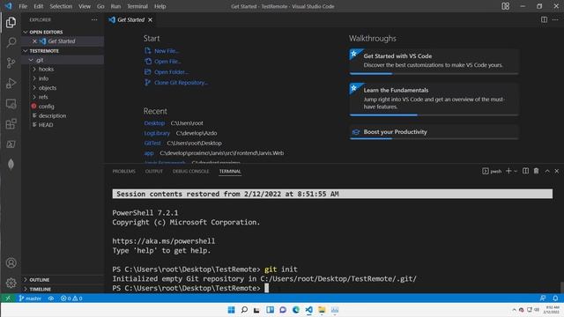Image resolution: width=564 pixels, height=317 pixels.
Task: Click the master branch in status bar
Action: (30, 299)
